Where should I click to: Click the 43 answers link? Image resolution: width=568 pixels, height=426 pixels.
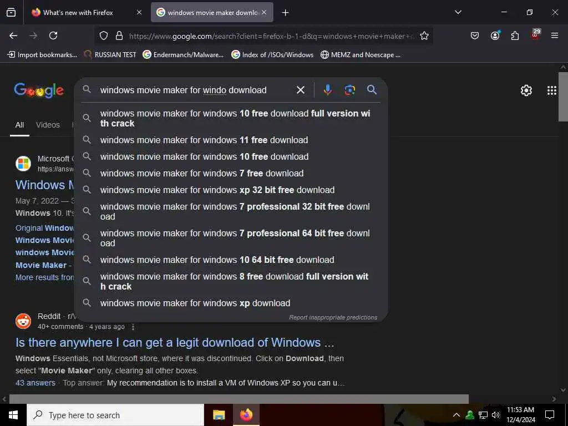click(x=35, y=383)
